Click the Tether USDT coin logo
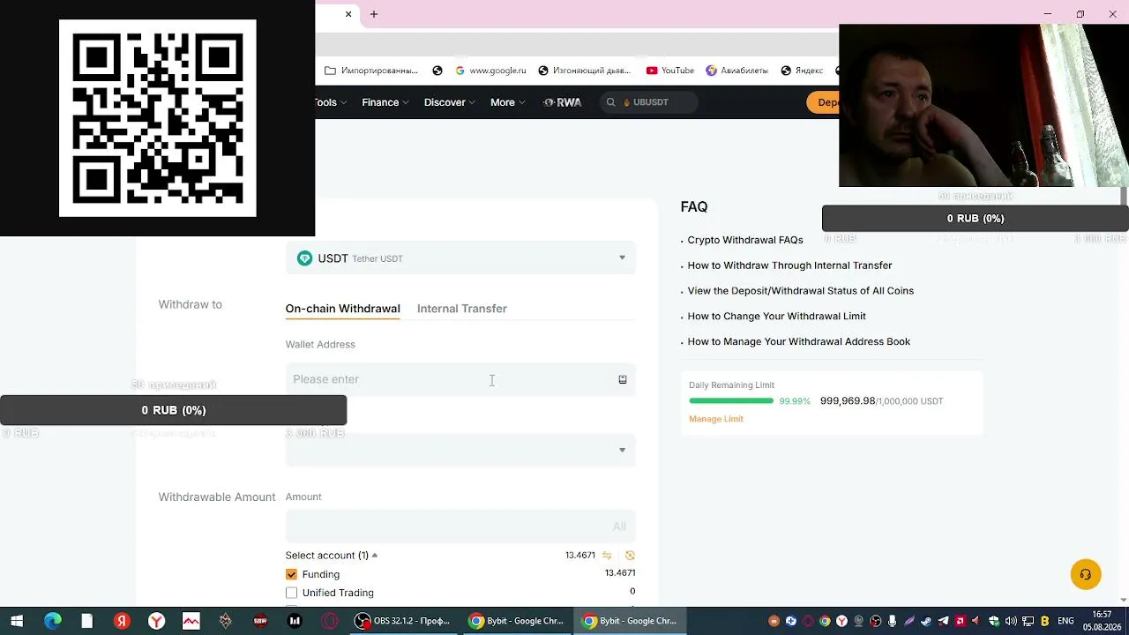This screenshot has height=635, width=1129. coord(304,258)
